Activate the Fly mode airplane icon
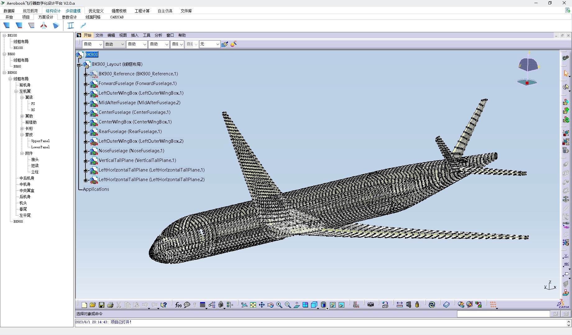Screen dimensions: 572x335 pos(245,305)
